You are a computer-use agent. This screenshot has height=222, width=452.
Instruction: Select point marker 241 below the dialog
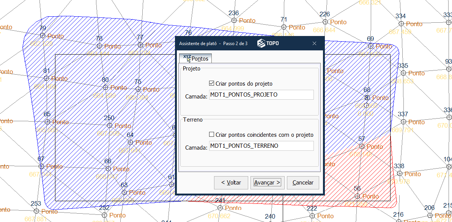pos(220,208)
